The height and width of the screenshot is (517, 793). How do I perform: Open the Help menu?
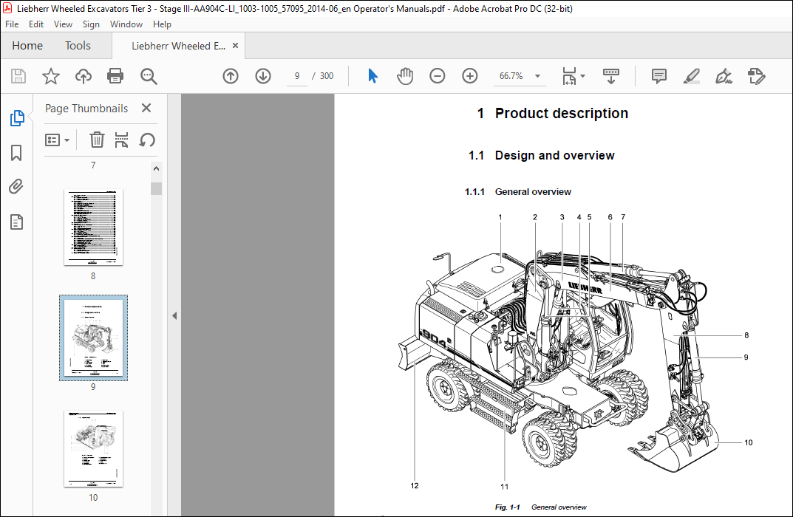pyautogui.click(x=163, y=24)
